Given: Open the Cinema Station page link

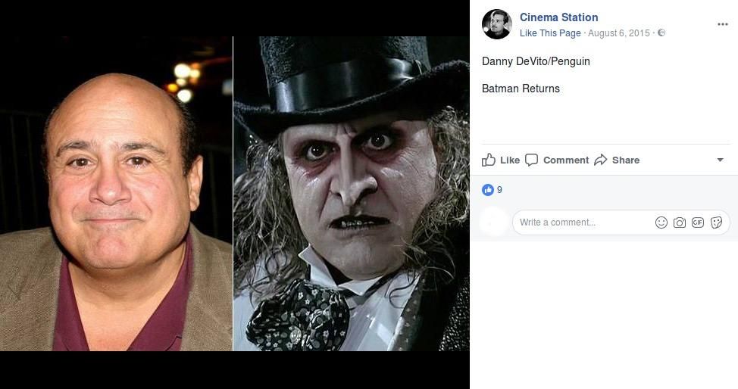Looking at the screenshot, I should [x=558, y=17].
